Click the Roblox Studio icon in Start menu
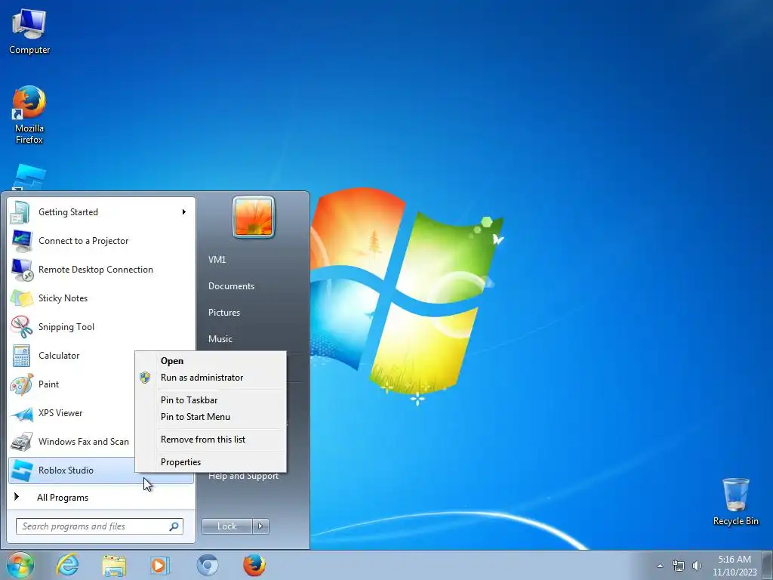The height and width of the screenshot is (580, 773). point(20,470)
